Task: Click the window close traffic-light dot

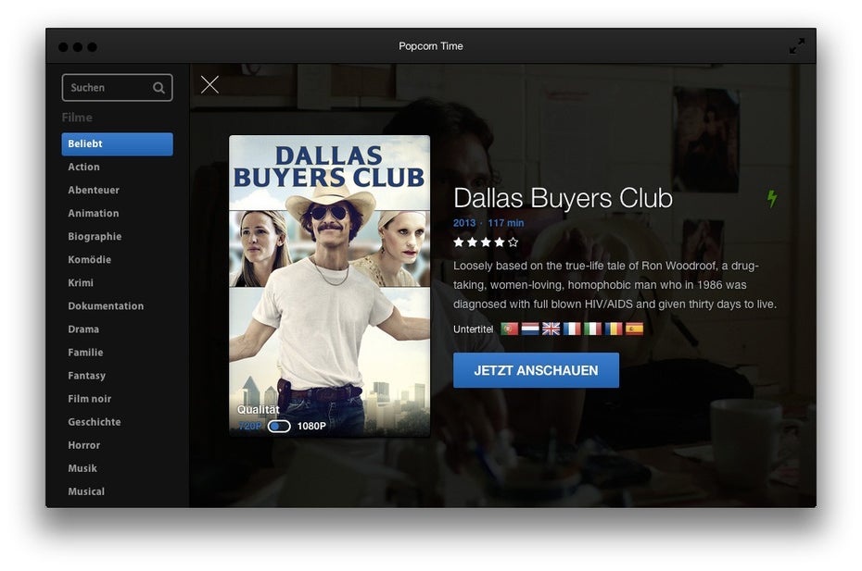Action: 63,47
